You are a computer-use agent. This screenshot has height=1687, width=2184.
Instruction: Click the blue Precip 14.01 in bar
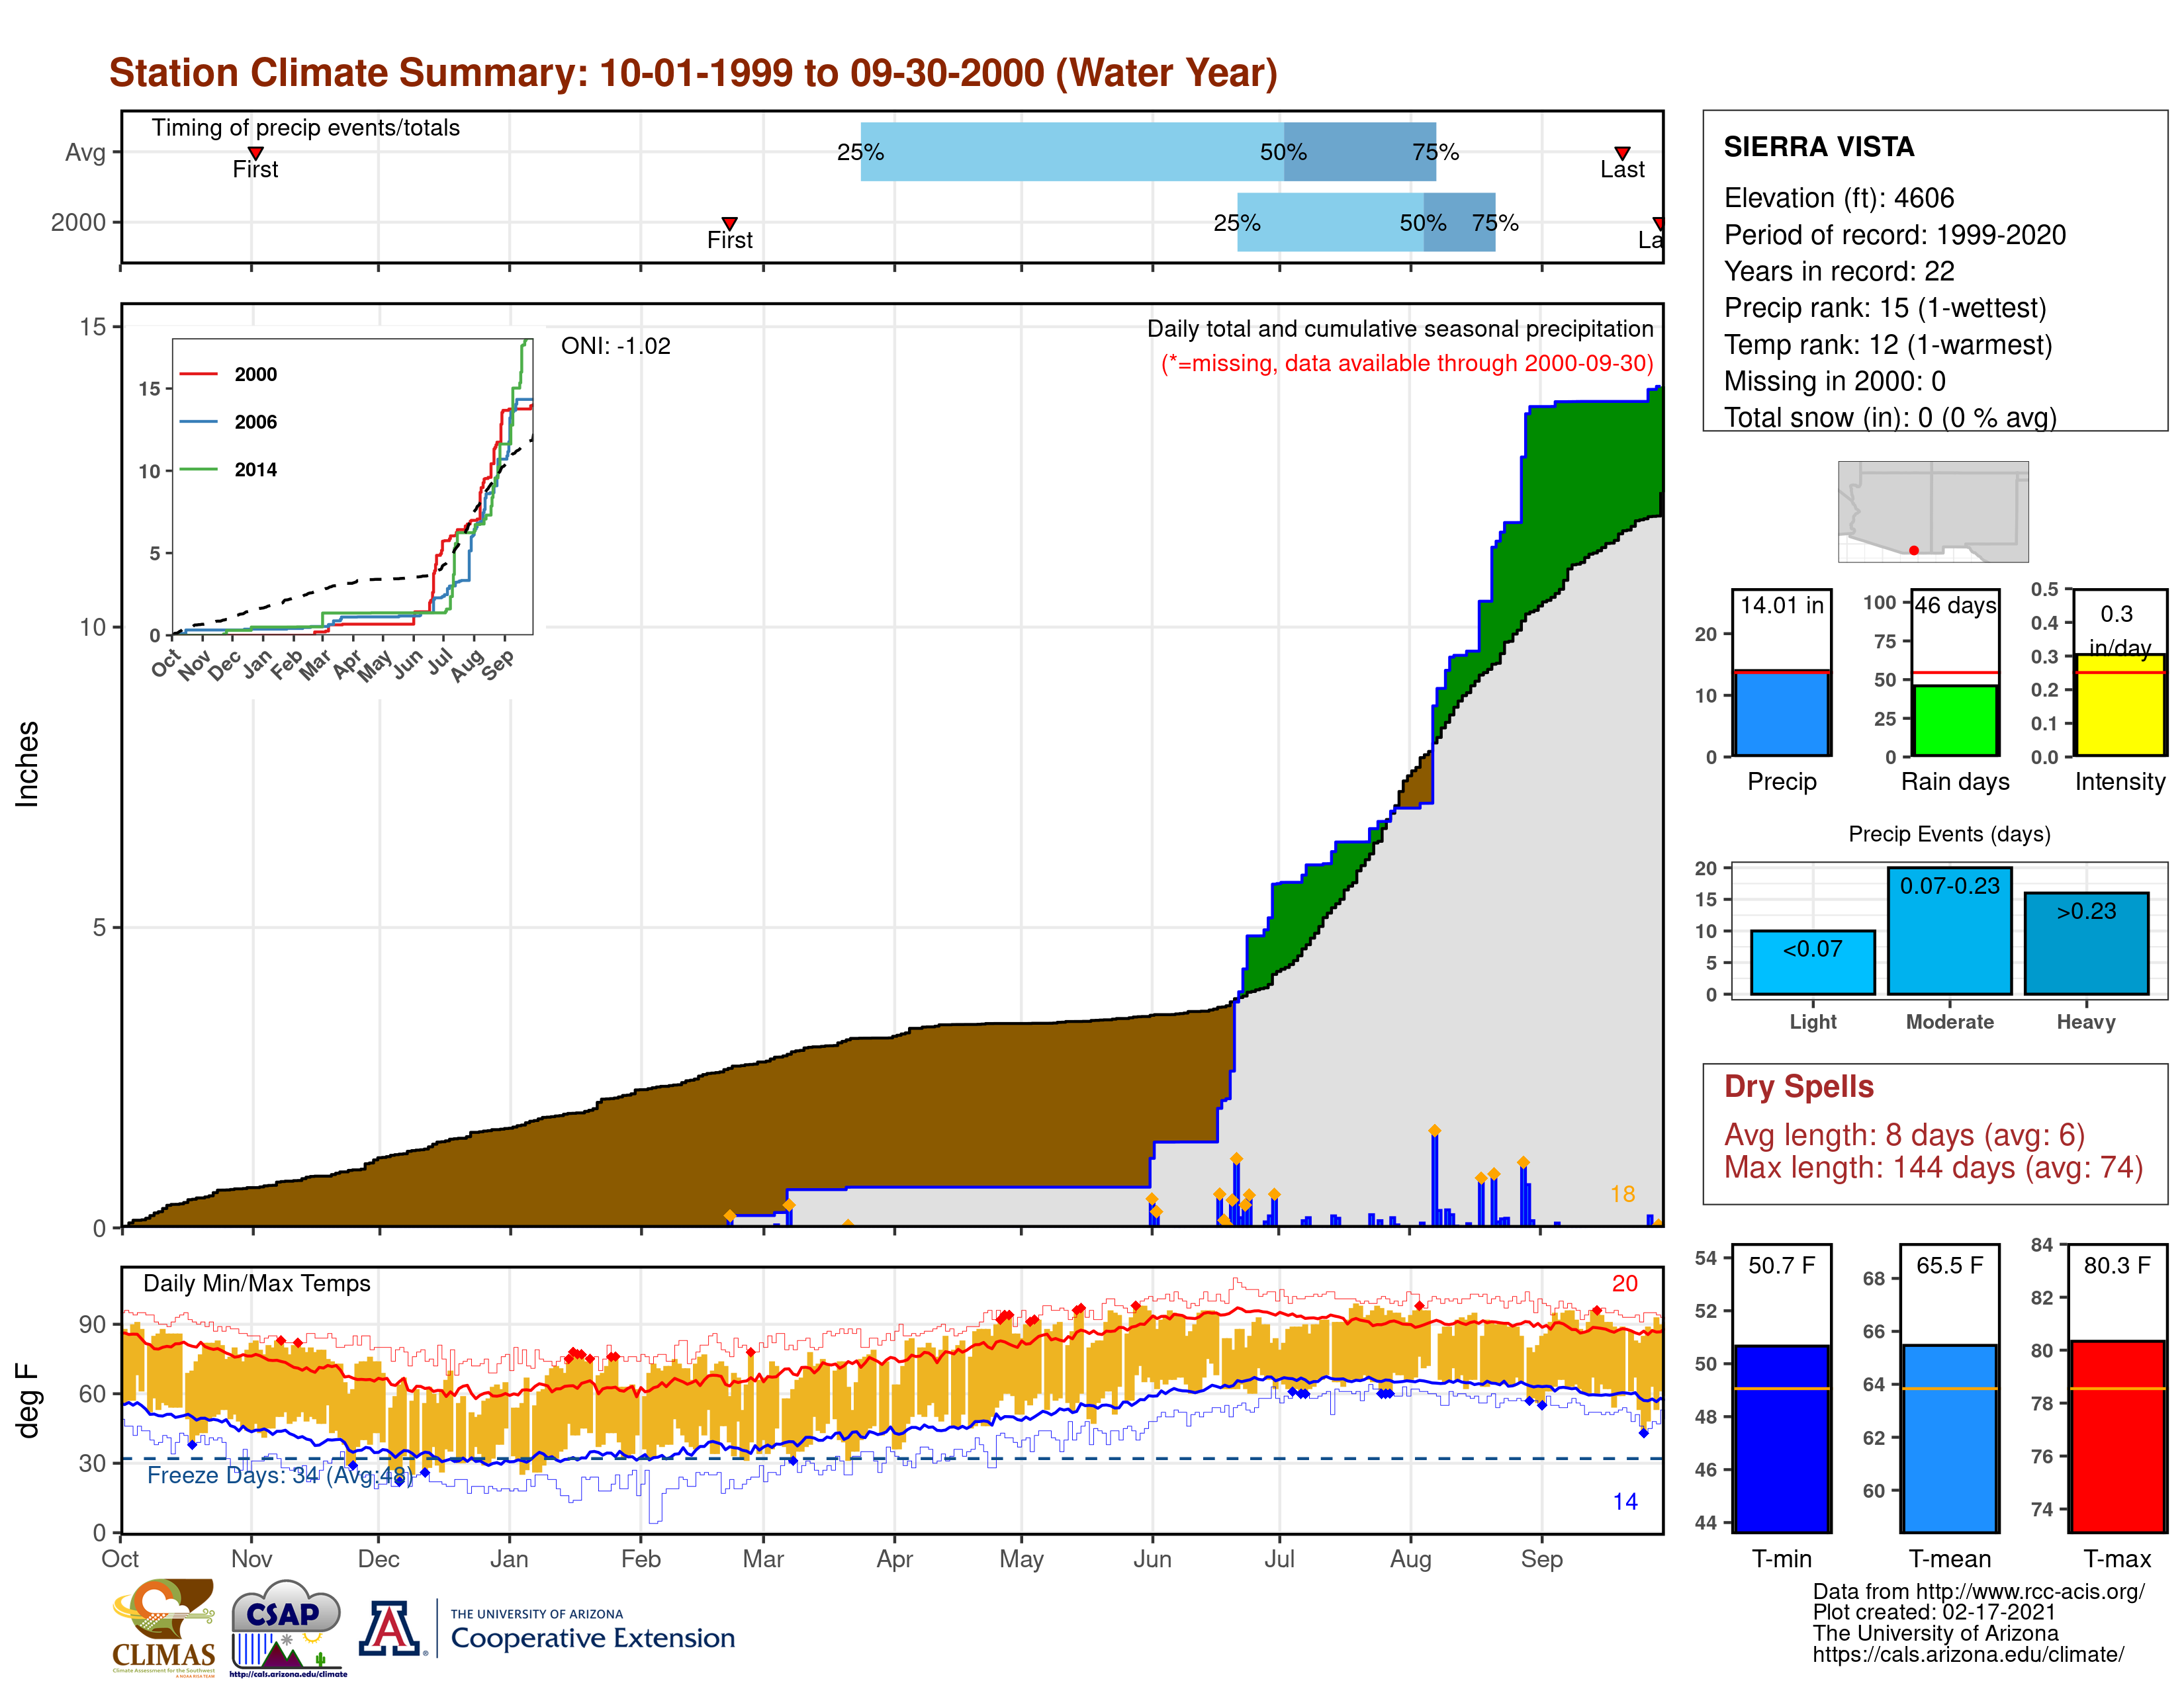[x=1782, y=714]
